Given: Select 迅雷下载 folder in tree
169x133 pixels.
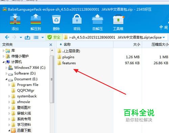Looking at the screenshot, I should point(24,130).
